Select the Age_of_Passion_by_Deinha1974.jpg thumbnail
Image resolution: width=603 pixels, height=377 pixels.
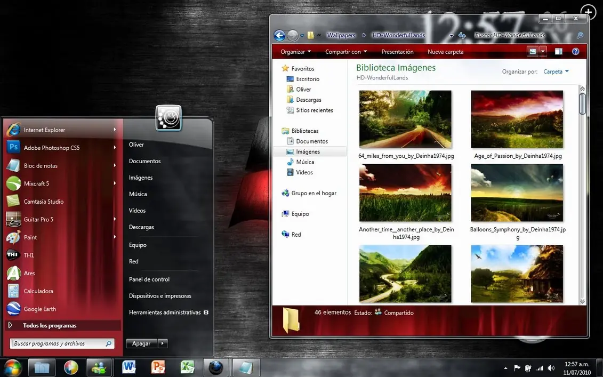click(517, 119)
